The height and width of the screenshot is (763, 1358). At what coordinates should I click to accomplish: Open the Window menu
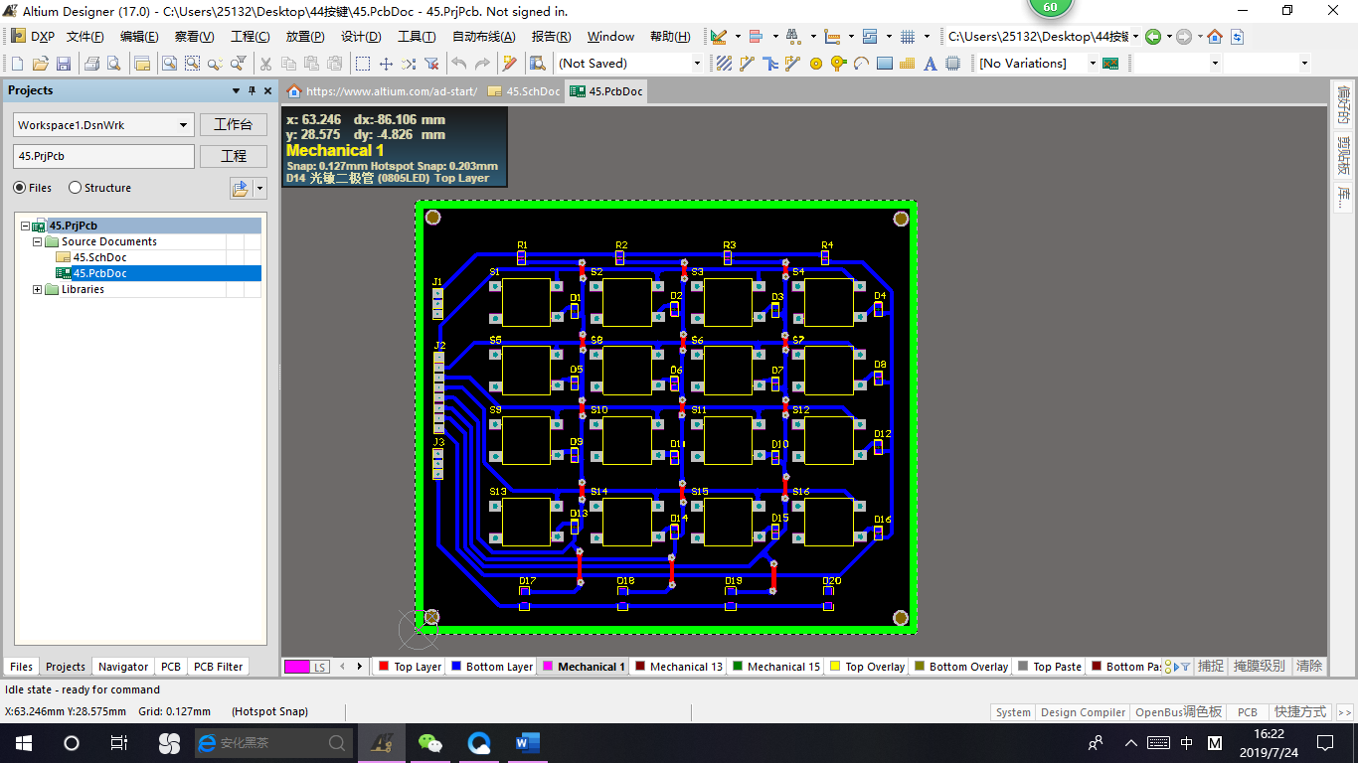pyautogui.click(x=610, y=37)
